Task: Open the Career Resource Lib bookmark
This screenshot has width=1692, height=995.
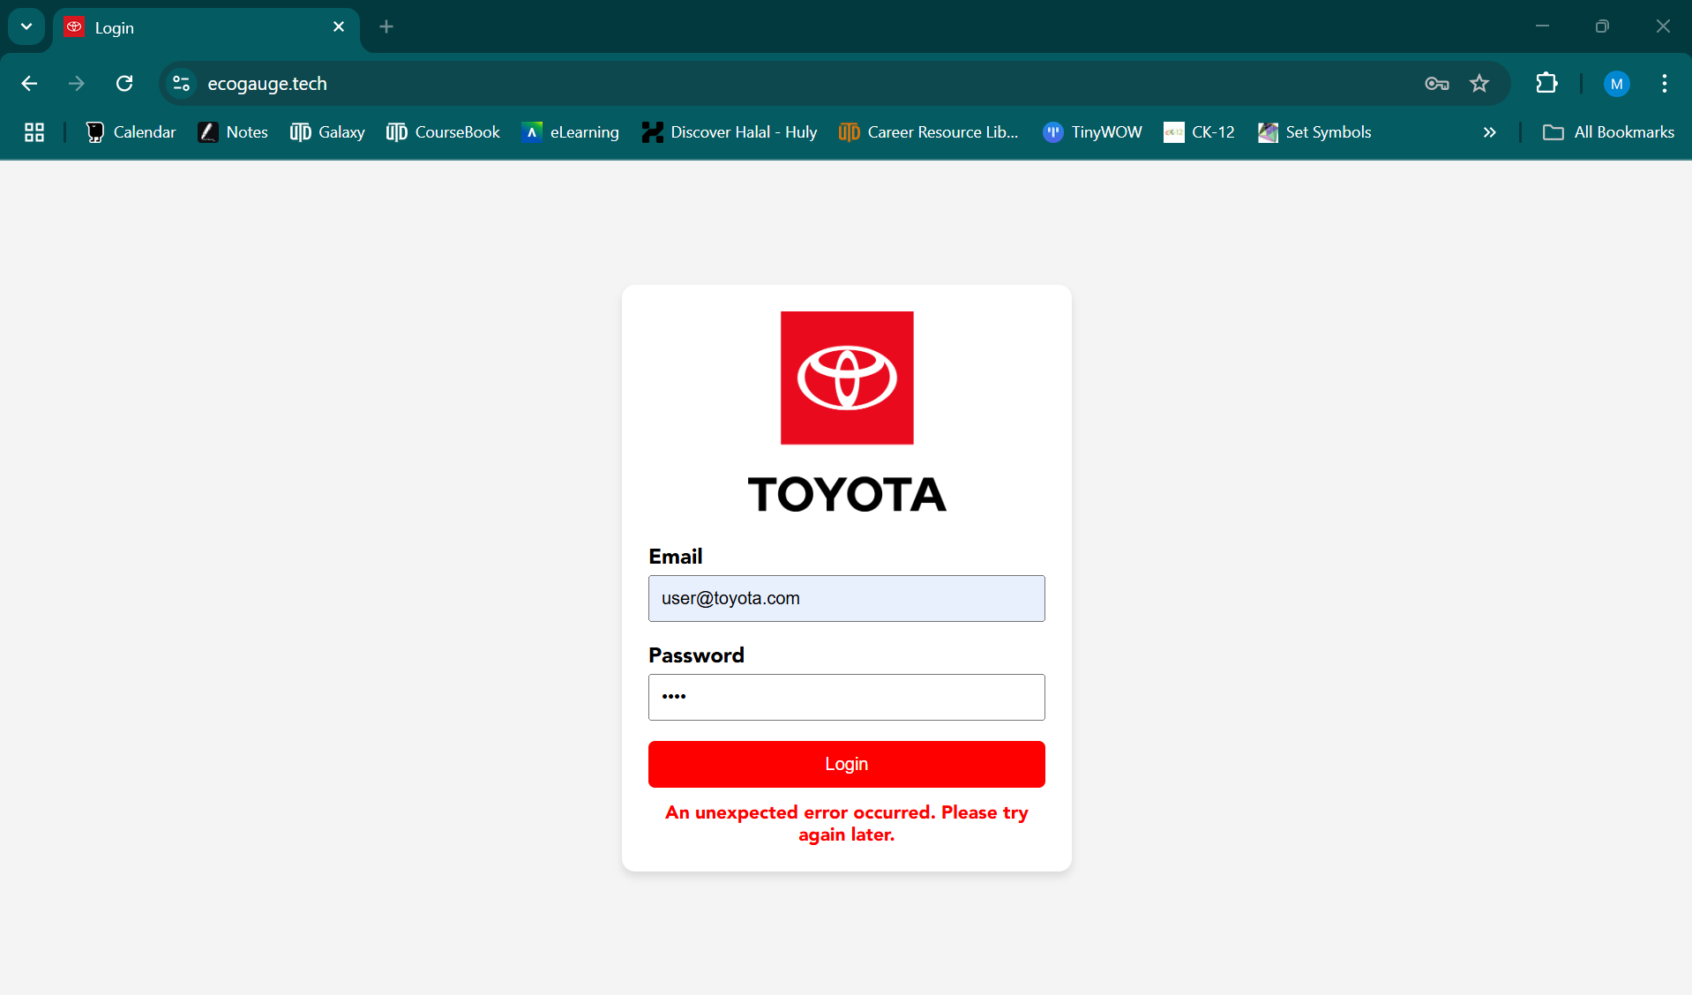Action: click(929, 132)
